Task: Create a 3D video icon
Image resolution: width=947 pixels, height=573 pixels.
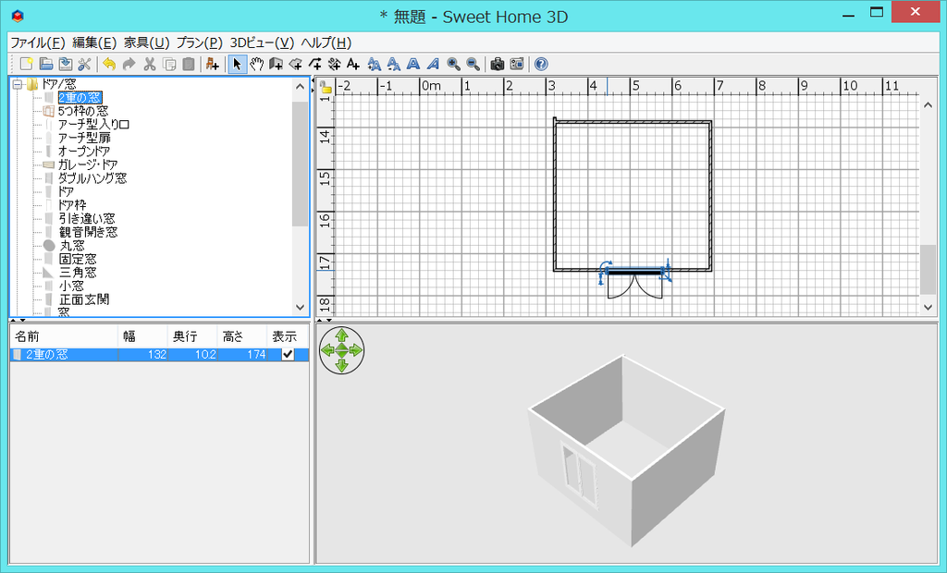Action: click(x=516, y=64)
